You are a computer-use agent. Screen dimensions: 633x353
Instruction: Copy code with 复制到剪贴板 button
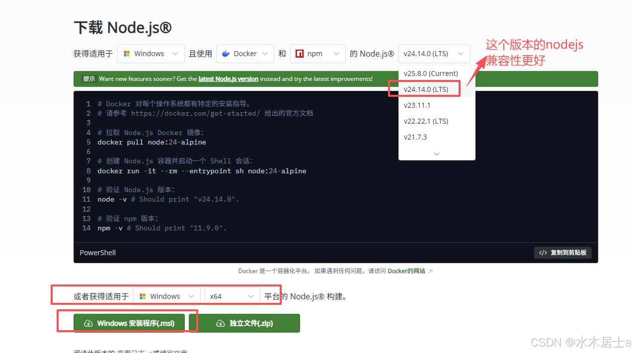coord(562,253)
